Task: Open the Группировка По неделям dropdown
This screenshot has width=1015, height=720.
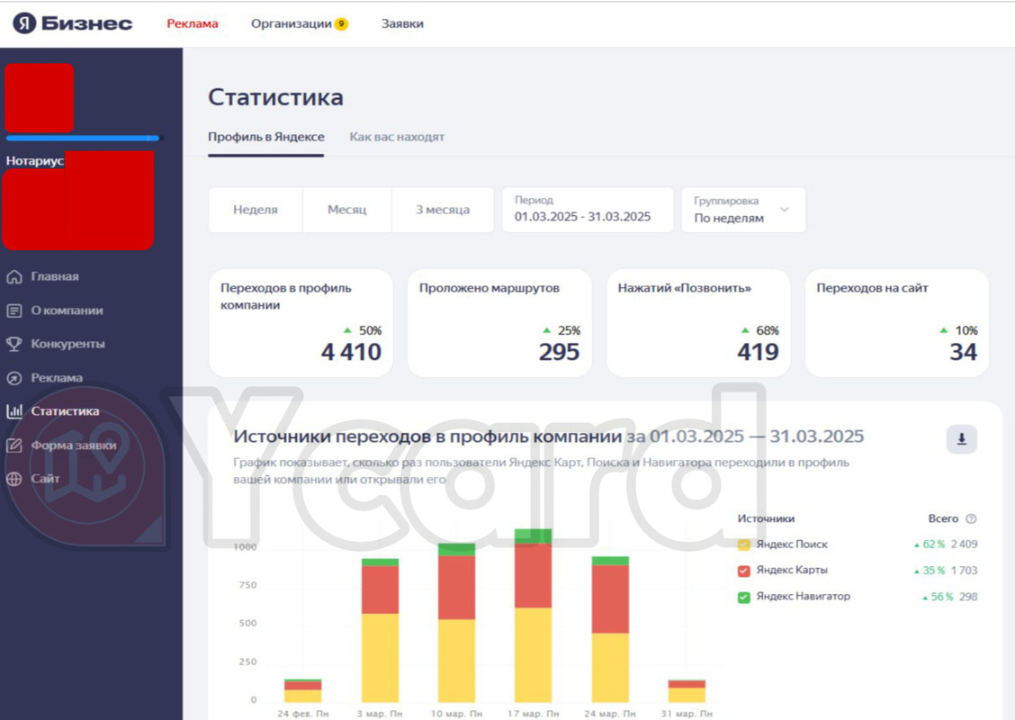Action: [x=743, y=210]
